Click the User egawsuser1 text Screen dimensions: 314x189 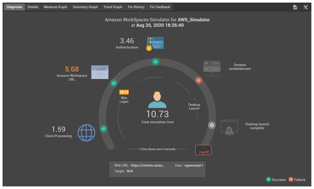189,165
